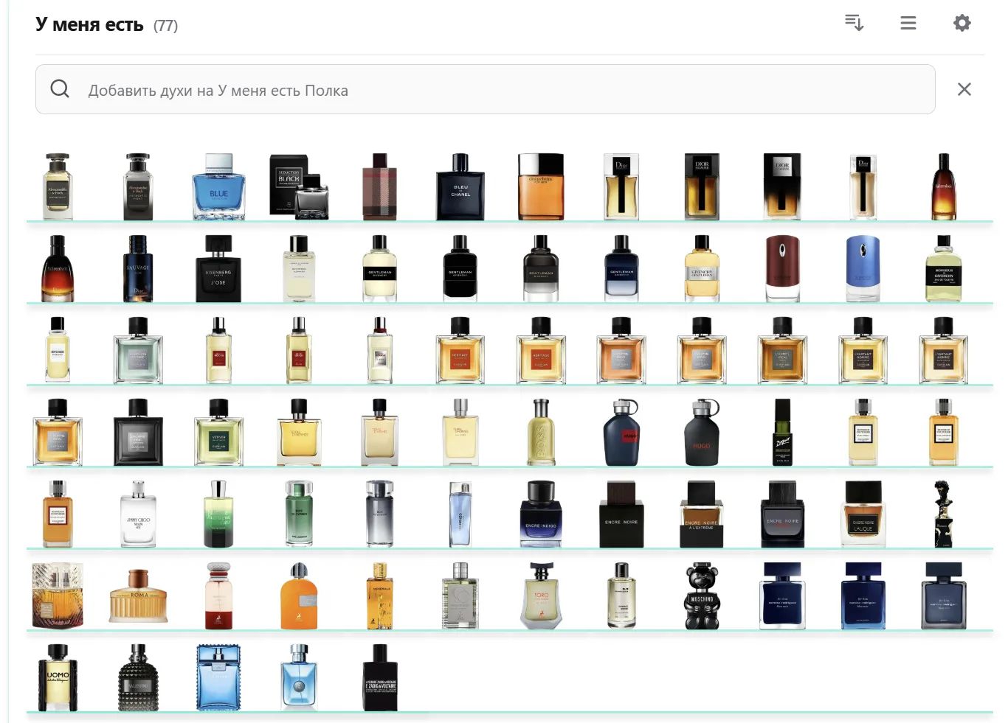This screenshot has height=723, width=1008.
Task: Open the light Abercrombie & Fitch bottle
Action: (x=58, y=186)
